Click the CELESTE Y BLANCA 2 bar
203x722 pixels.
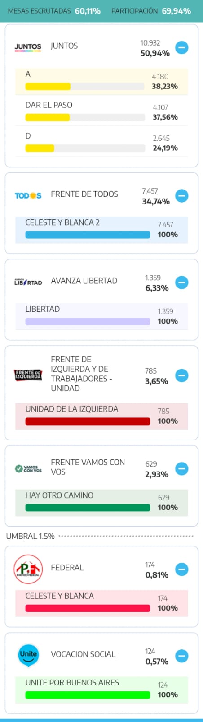(88, 235)
